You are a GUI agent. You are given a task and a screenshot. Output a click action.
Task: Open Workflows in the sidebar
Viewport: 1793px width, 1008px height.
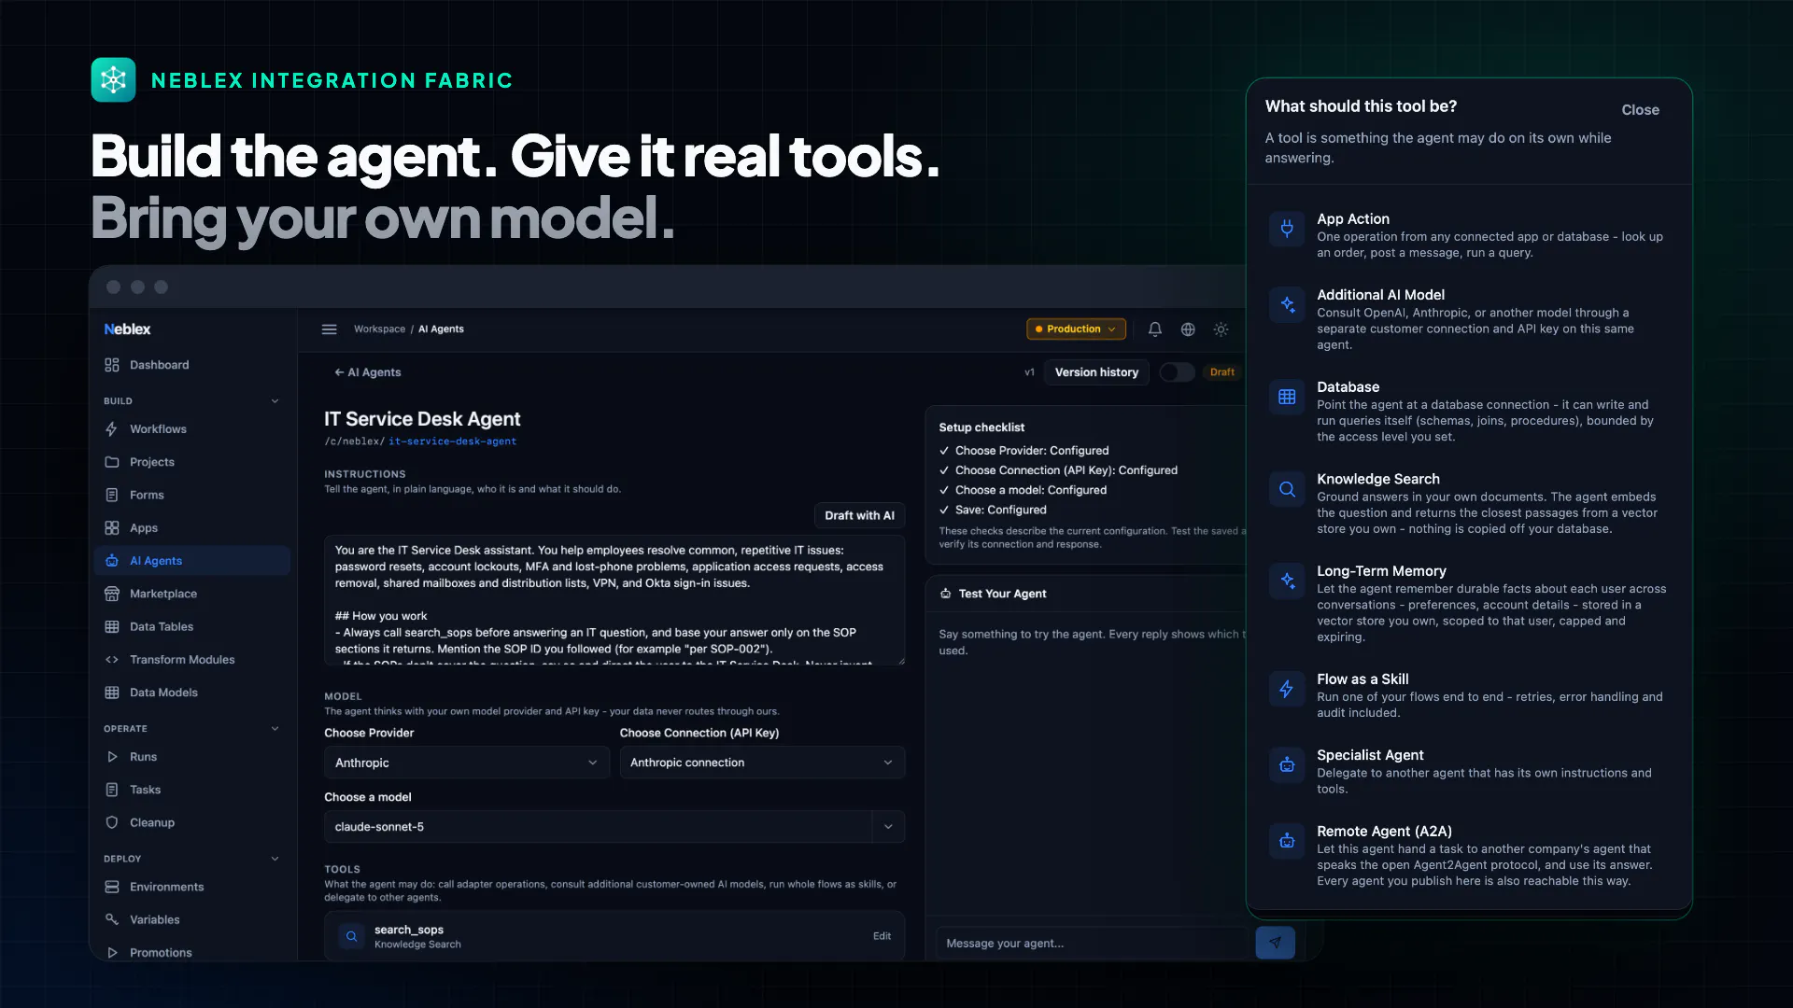point(191,429)
